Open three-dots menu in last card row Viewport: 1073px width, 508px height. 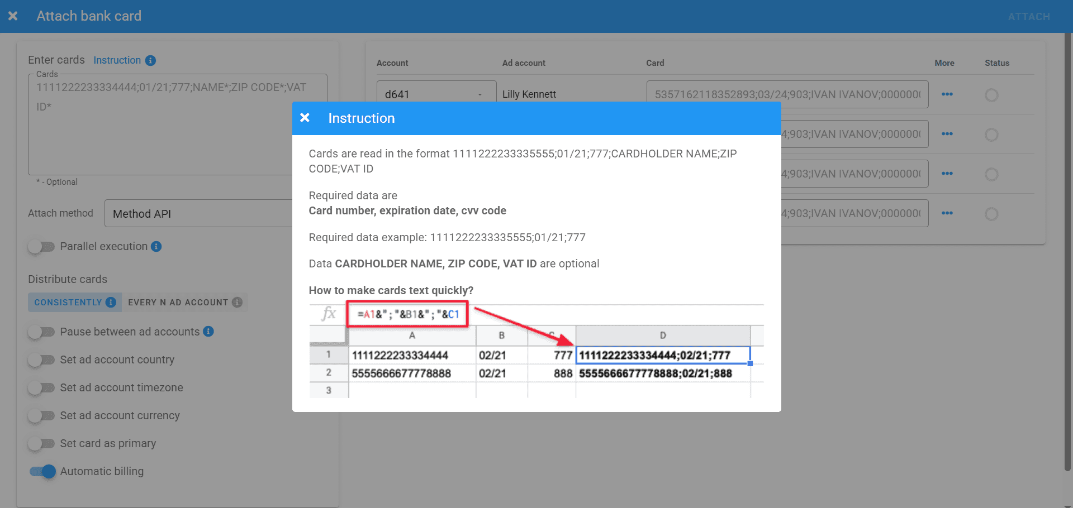tap(947, 213)
